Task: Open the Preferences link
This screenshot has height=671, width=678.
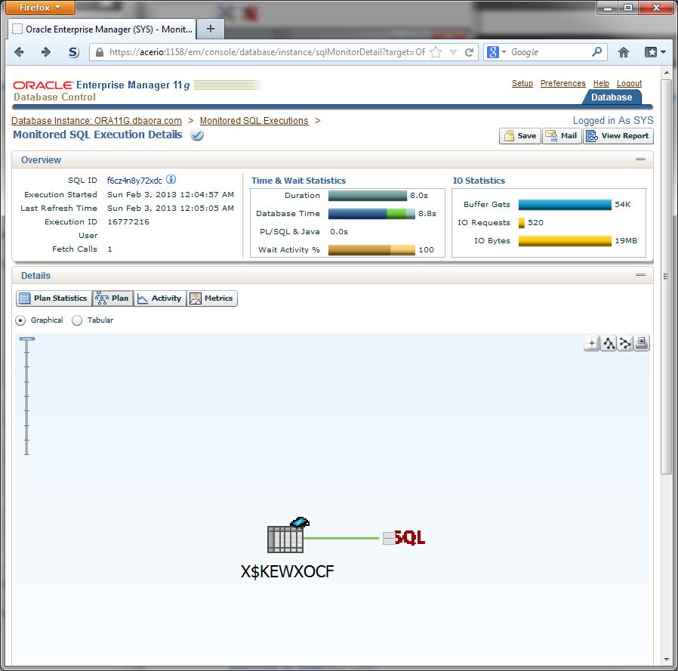Action: click(x=563, y=83)
